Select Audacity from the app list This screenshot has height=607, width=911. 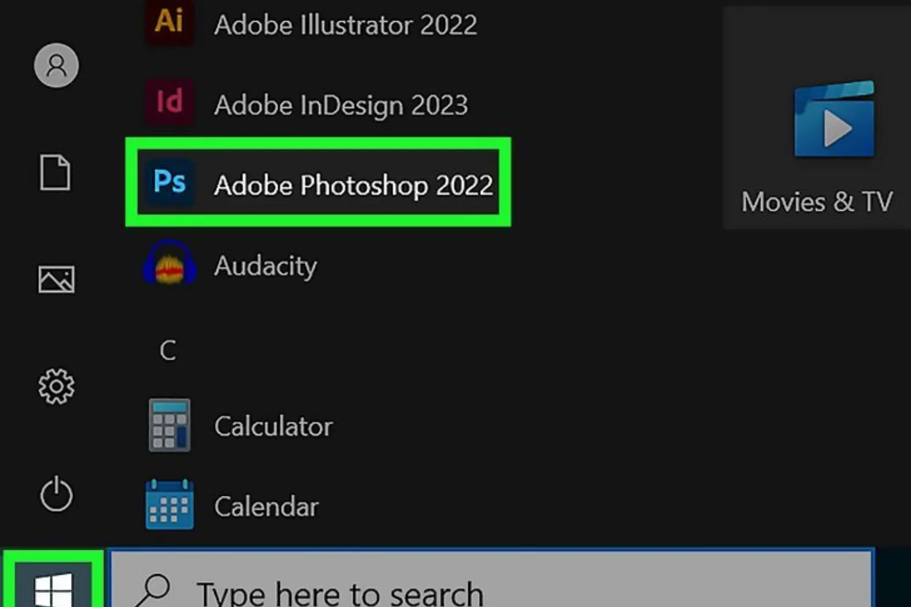(x=265, y=265)
